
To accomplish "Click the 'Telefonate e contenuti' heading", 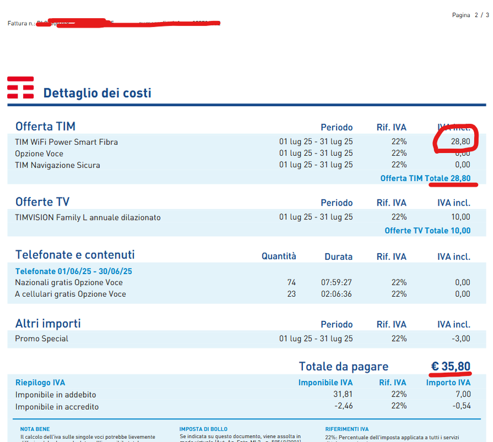I will pyautogui.click(x=75, y=255).
